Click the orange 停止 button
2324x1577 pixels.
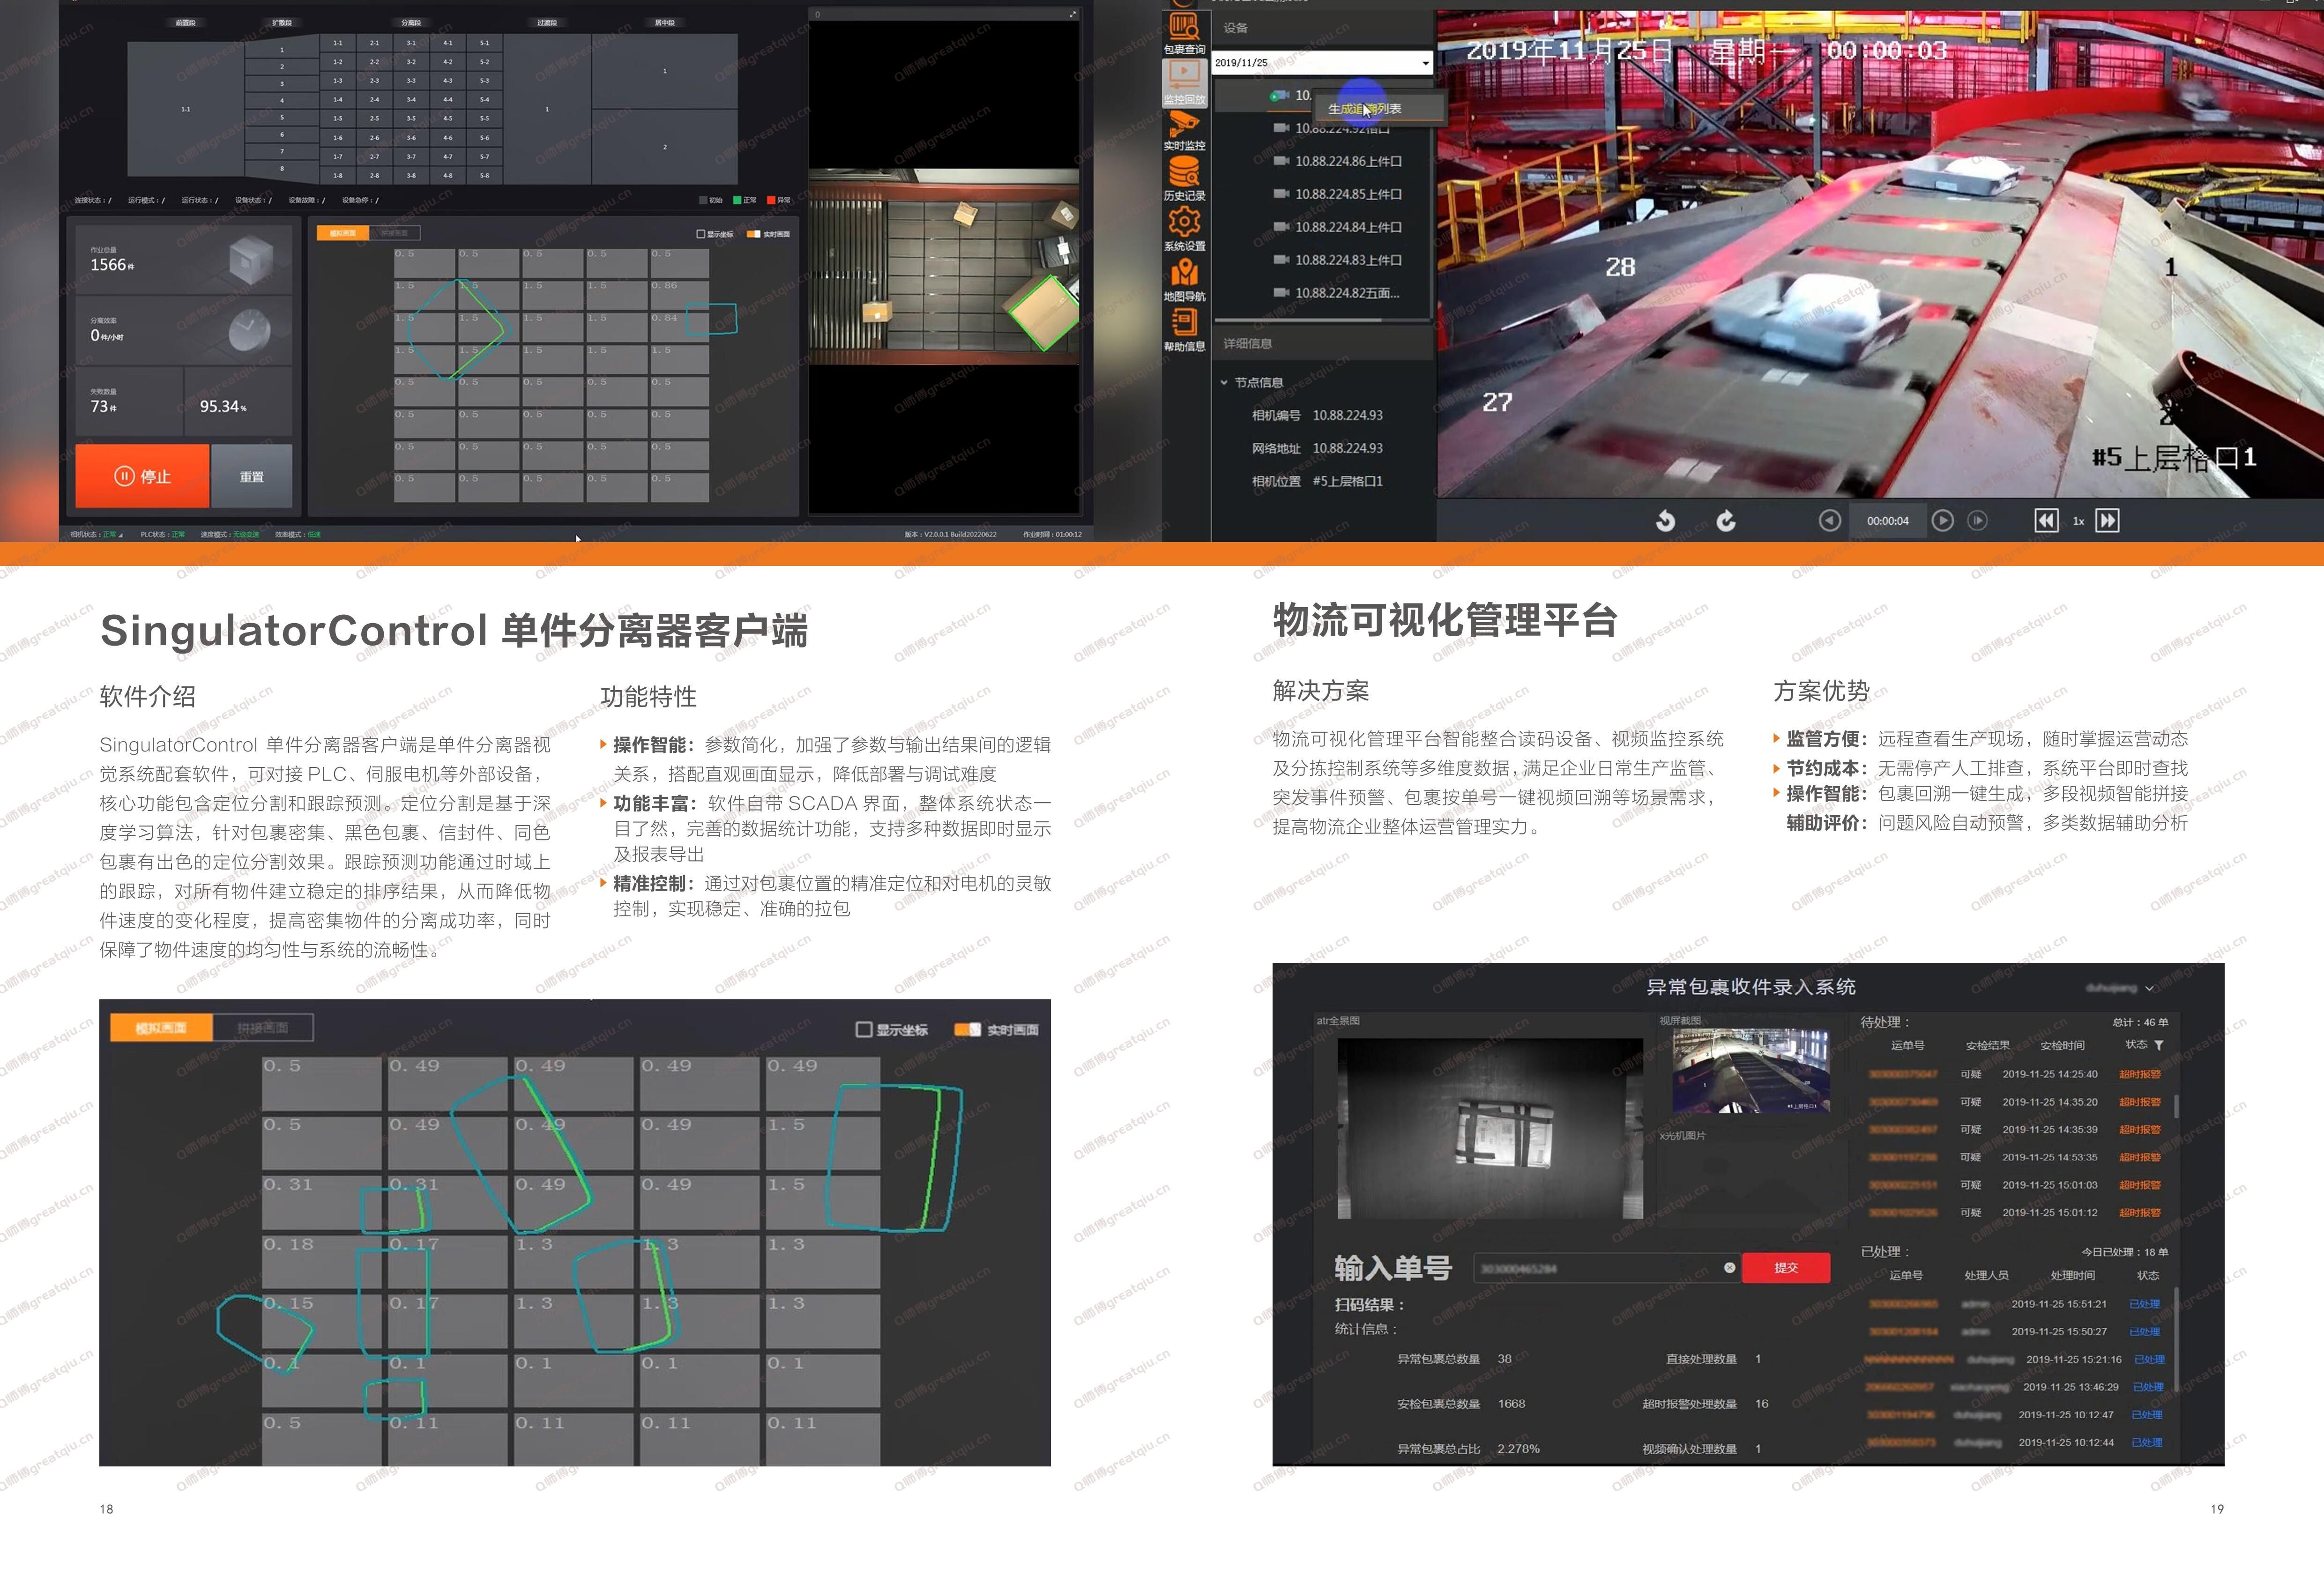click(142, 476)
